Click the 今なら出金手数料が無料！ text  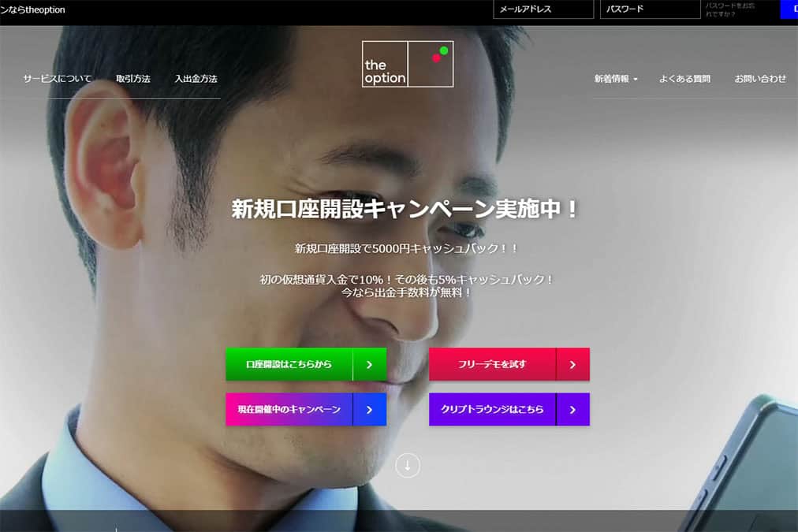pos(406,292)
